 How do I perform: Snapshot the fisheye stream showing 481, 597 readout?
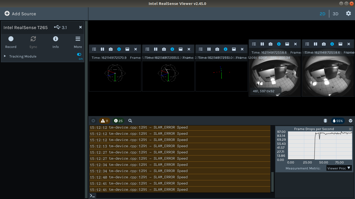[x=271, y=44]
